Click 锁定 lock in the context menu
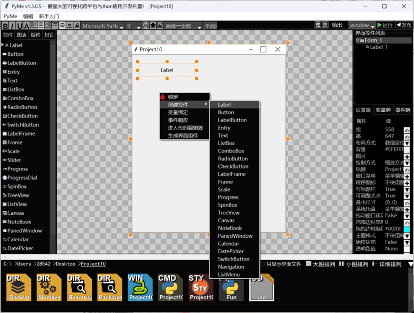414x313 pixels. (x=185, y=97)
